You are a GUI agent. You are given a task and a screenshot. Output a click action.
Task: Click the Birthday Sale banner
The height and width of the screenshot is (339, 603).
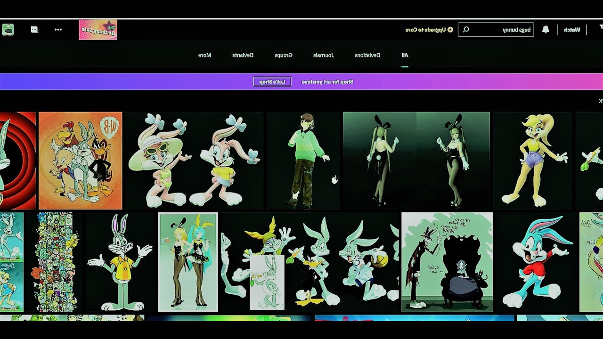pos(98,30)
